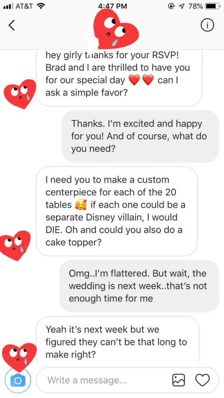Open the camera with the blue camera button

[18, 380]
